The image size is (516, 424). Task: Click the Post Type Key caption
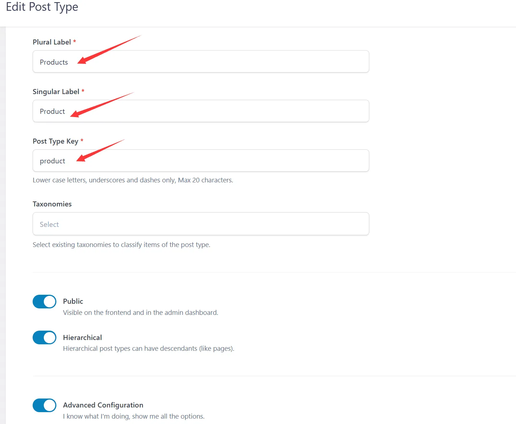click(55, 141)
